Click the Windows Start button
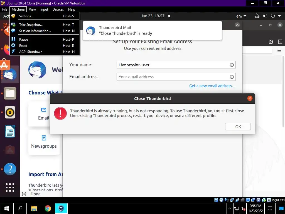The height and width of the screenshot is (214, 285). tap(7, 208)
